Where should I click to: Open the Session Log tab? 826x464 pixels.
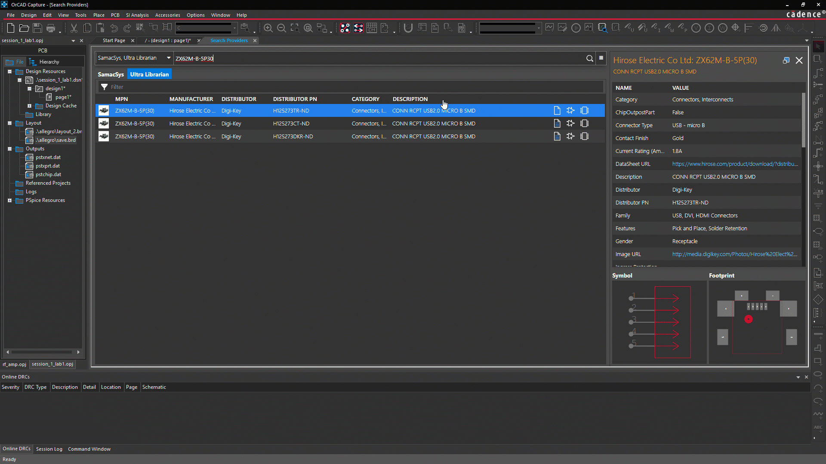pos(49,449)
